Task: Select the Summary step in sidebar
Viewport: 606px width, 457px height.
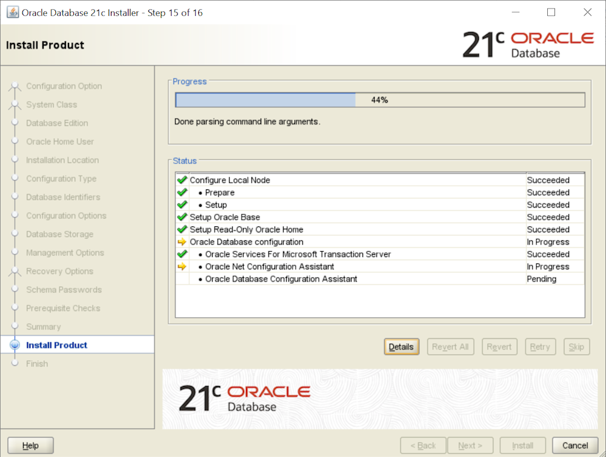Action: 43,327
